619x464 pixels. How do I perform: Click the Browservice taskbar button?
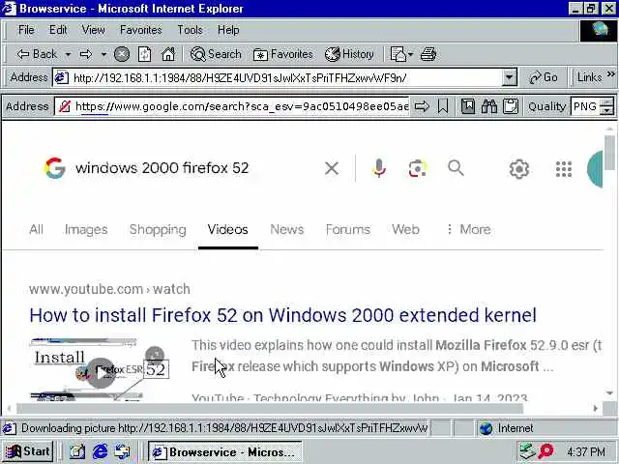(x=225, y=451)
